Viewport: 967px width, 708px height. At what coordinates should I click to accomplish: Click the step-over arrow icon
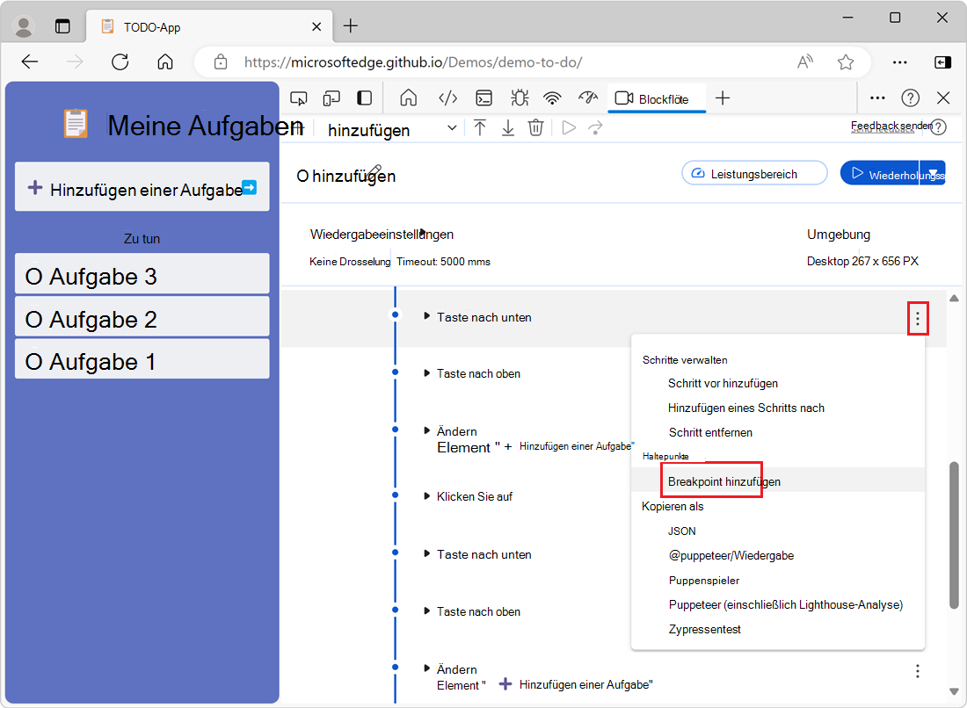tap(595, 127)
